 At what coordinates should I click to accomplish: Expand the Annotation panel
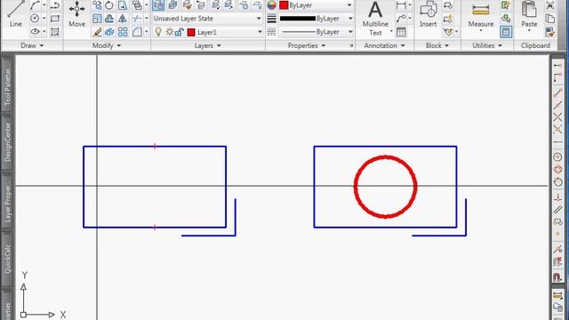pyautogui.click(x=384, y=45)
